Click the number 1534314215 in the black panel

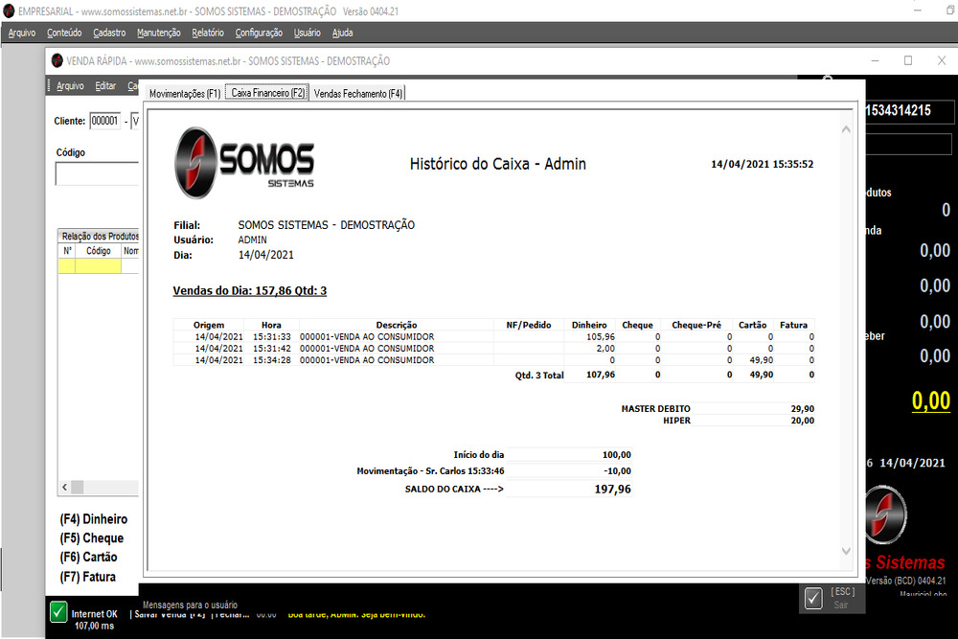point(899,110)
